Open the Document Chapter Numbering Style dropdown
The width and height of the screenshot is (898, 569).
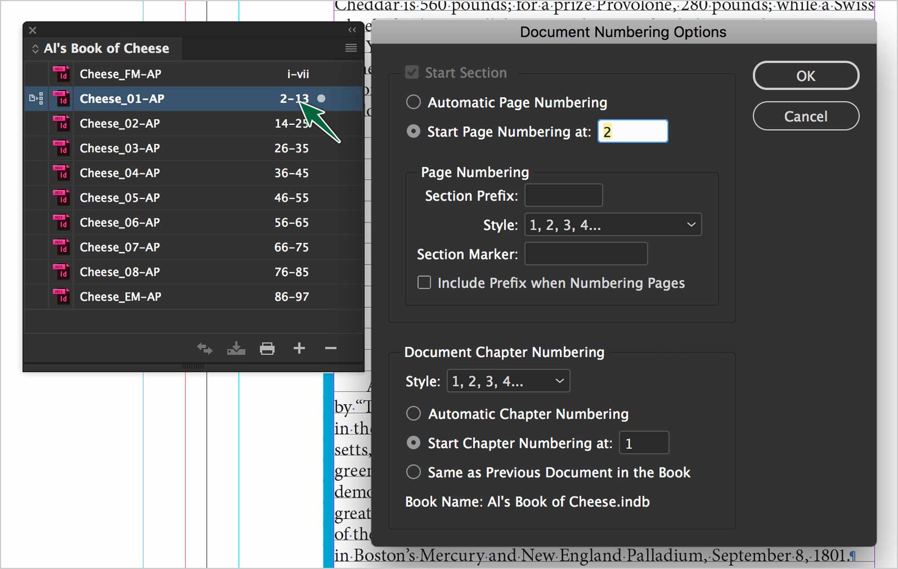508,381
